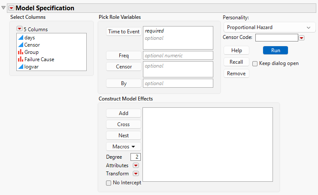Image resolution: width=318 pixels, height=195 pixels.
Task: Toggle the No Intercept checkbox
Action: pyautogui.click(x=109, y=183)
